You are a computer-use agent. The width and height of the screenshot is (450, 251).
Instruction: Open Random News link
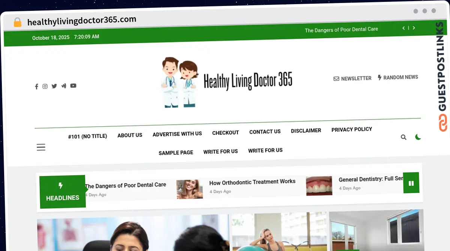pos(398,77)
